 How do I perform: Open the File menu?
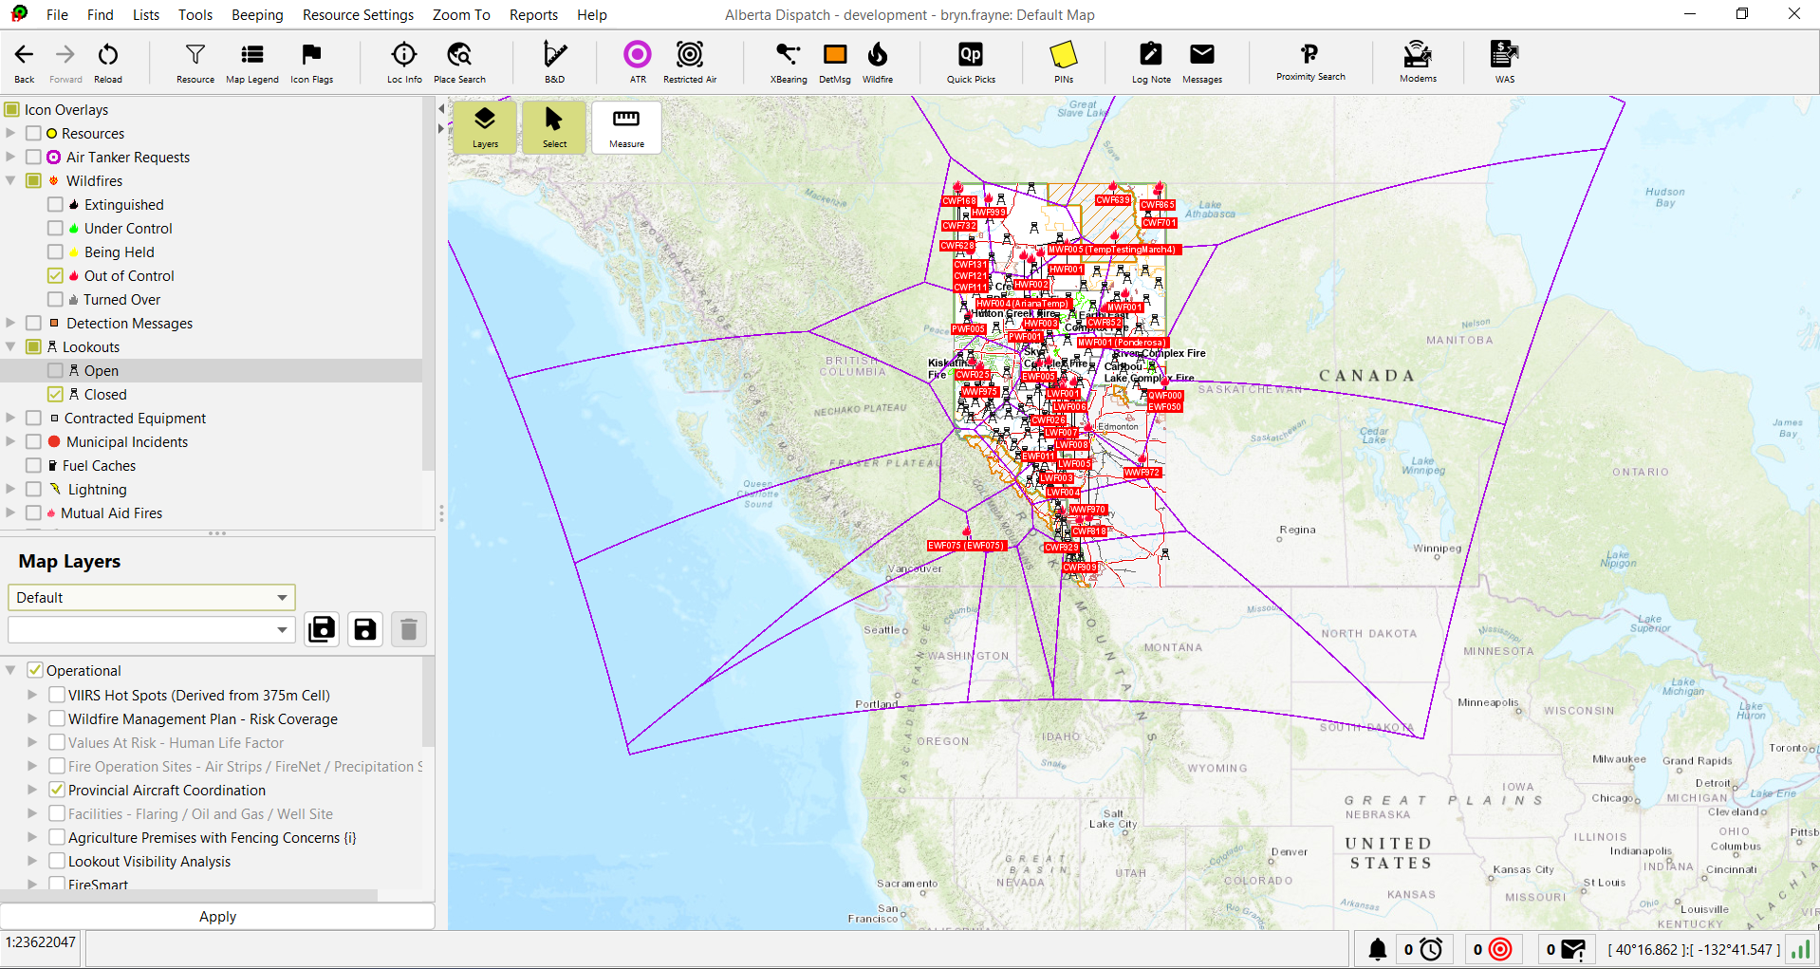(x=57, y=15)
